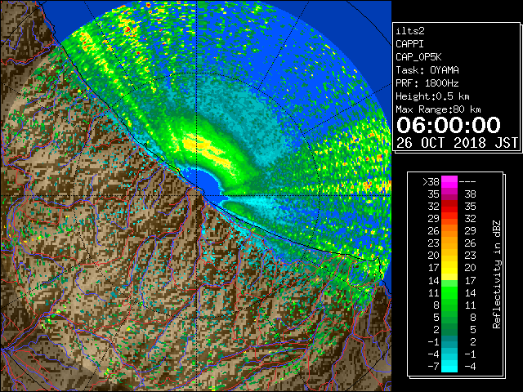Screen dimensions: 523x392
Task: Click the red 32 dBZ legend swatch
Action: pyautogui.click(x=449, y=207)
